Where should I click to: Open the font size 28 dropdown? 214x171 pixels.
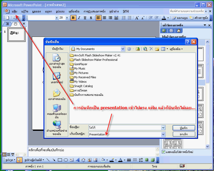point(67,18)
